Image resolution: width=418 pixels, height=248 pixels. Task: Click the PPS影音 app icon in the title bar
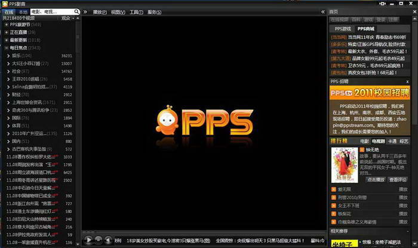[x=5, y=4]
